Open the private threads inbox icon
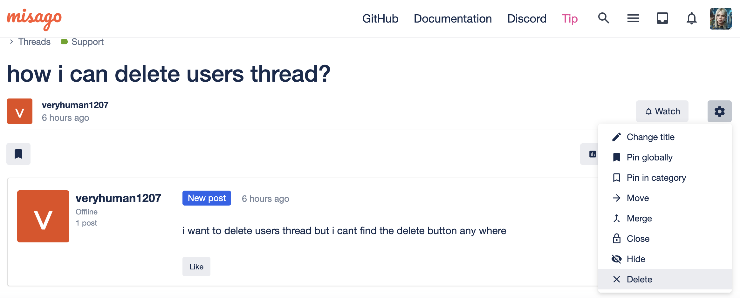Screen dimensions: 740x298 pyautogui.click(x=662, y=18)
